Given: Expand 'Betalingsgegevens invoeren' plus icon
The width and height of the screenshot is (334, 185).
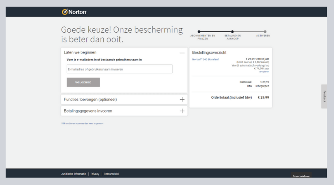Looking at the screenshot, I should click(x=182, y=111).
